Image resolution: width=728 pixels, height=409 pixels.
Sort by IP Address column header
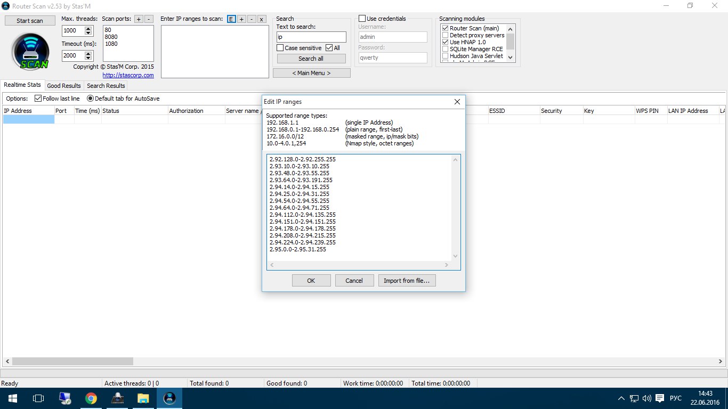coord(28,111)
